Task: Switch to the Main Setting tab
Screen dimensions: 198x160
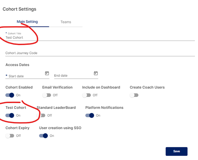Action: (27, 22)
